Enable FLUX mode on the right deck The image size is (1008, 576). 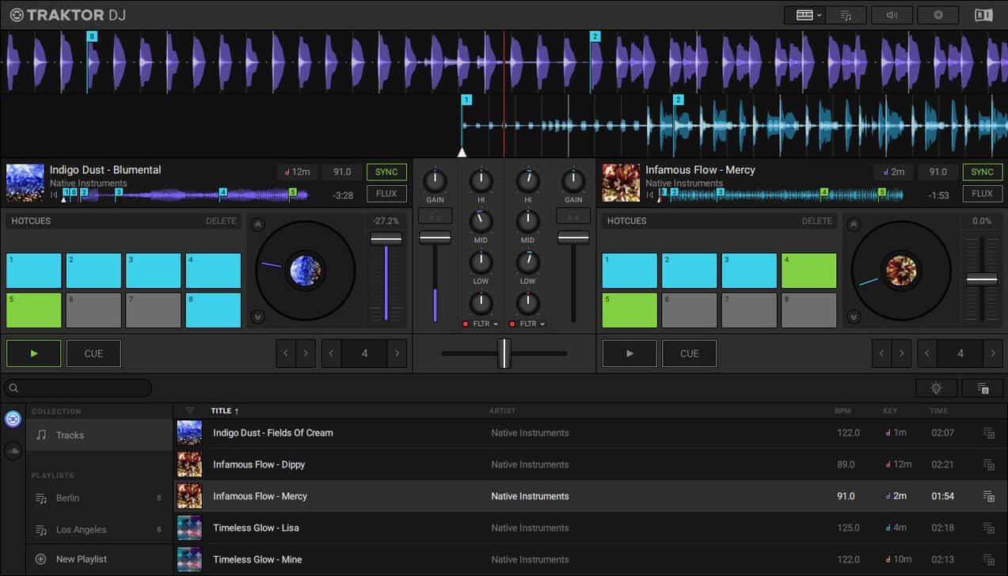point(982,194)
